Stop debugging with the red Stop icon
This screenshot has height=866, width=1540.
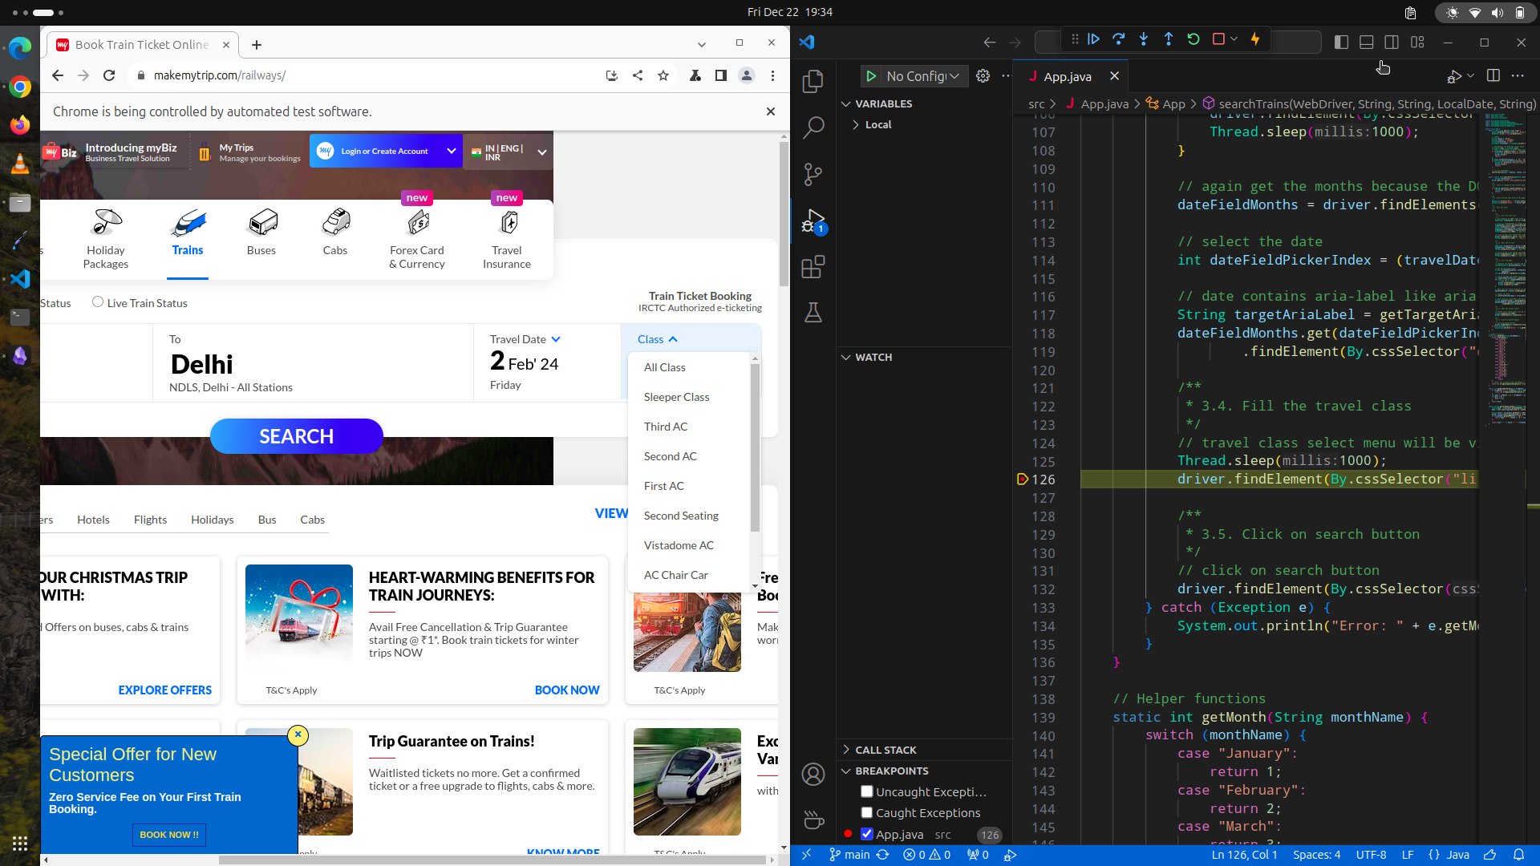(x=1218, y=39)
